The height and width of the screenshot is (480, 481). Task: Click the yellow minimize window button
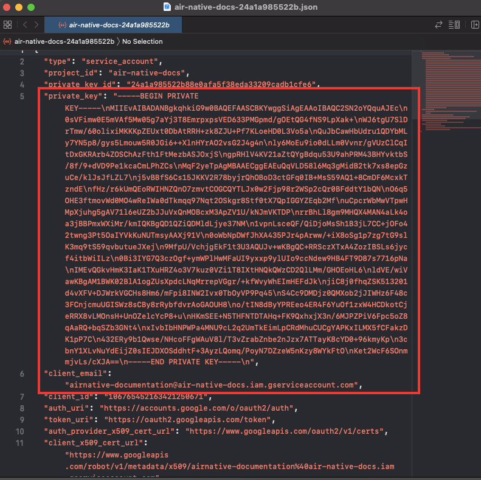[19, 7]
